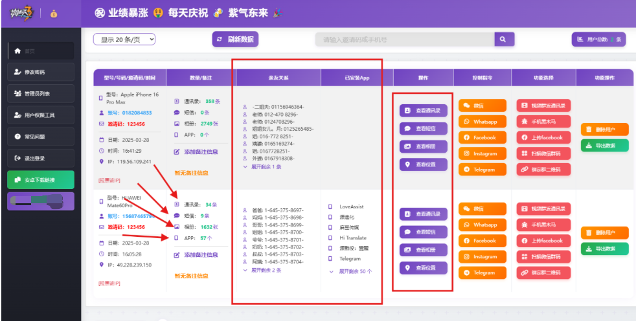Click the orange Telegram button in the iPhone row
The height and width of the screenshot is (321, 636).
(483, 170)
